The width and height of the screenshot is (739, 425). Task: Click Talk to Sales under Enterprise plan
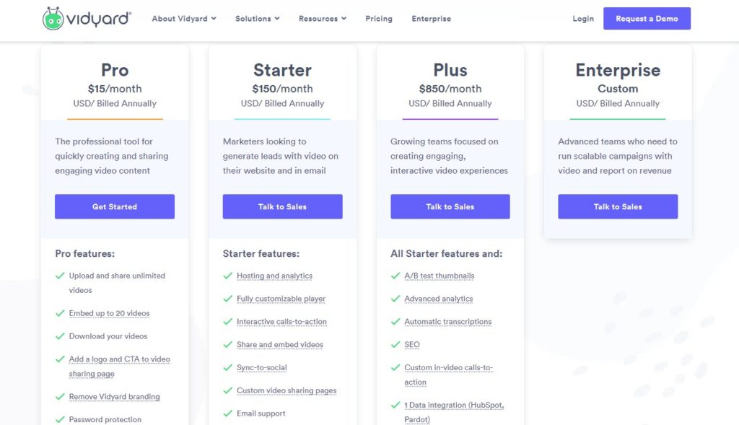pos(618,206)
